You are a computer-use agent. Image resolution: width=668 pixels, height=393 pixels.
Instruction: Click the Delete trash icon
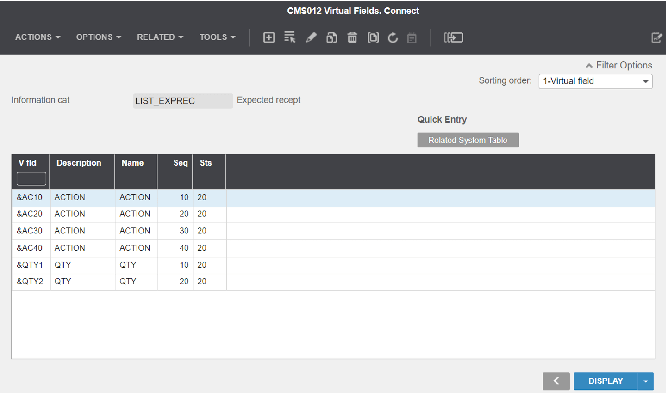352,37
